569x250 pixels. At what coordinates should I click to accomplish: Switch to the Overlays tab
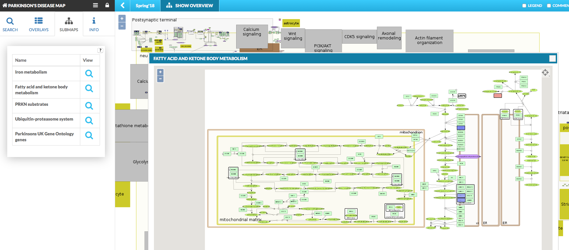(38, 24)
